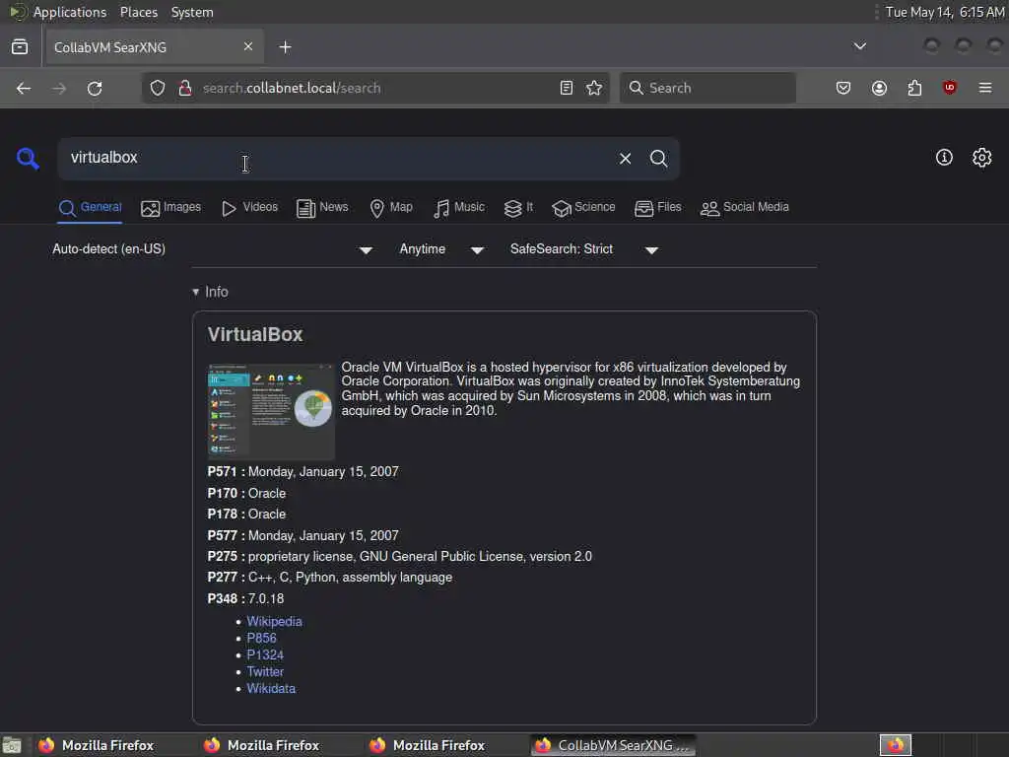
Task: Bookmark this page with the star
Action: [594, 88]
